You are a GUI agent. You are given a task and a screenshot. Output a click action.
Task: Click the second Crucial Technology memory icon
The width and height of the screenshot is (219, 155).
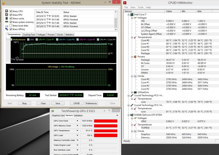(x=132, y=105)
